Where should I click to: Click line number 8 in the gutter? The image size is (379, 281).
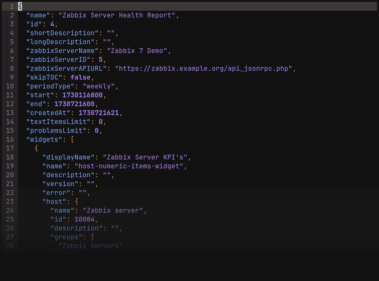(x=12, y=69)
